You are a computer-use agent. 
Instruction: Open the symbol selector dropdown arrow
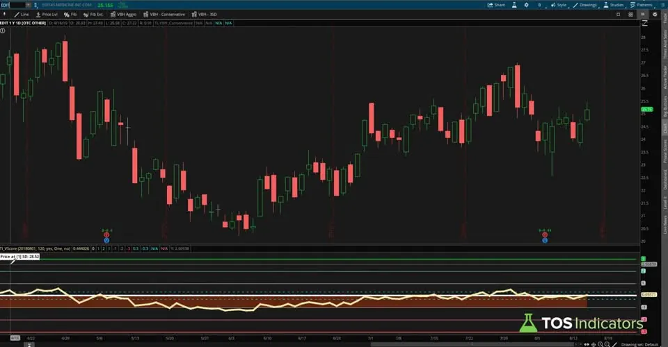(x=29, y=5)
